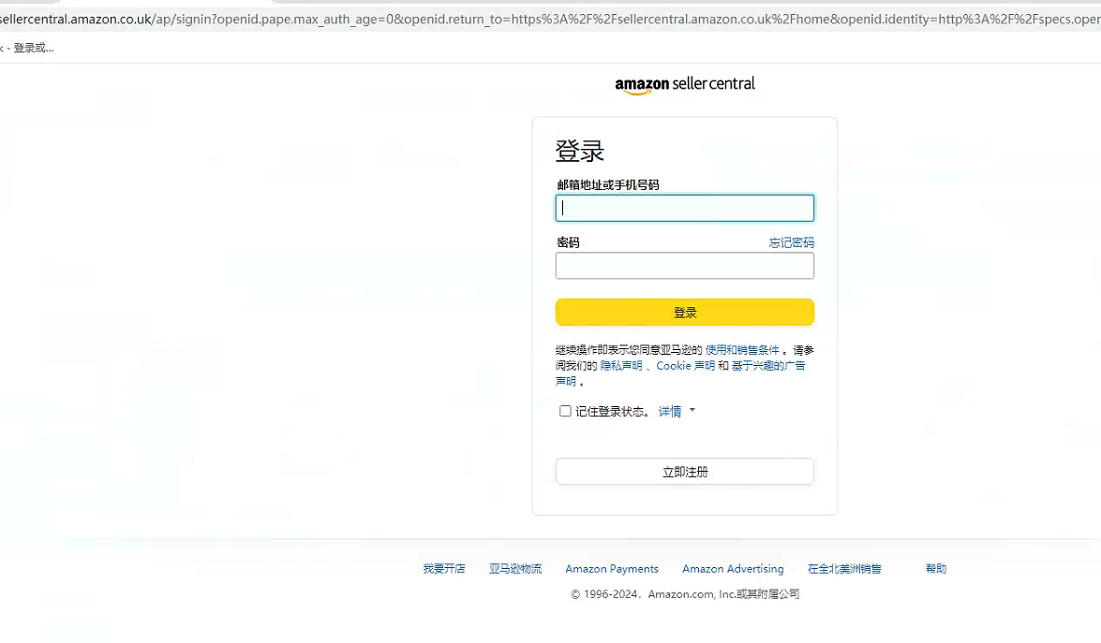Screen dimensions: 1101x643
Task: Open the 使用和销售条件 conditions link
Action: [x=742, y=350]
